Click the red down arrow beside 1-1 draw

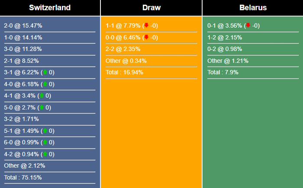click(146, 26)
